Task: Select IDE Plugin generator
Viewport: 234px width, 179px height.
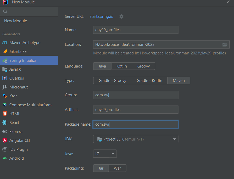Action: pyautogui.click(x=29, y=149)
